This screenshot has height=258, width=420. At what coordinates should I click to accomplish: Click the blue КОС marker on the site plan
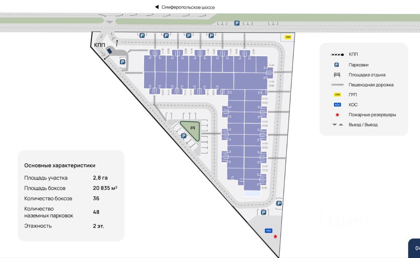269,231
